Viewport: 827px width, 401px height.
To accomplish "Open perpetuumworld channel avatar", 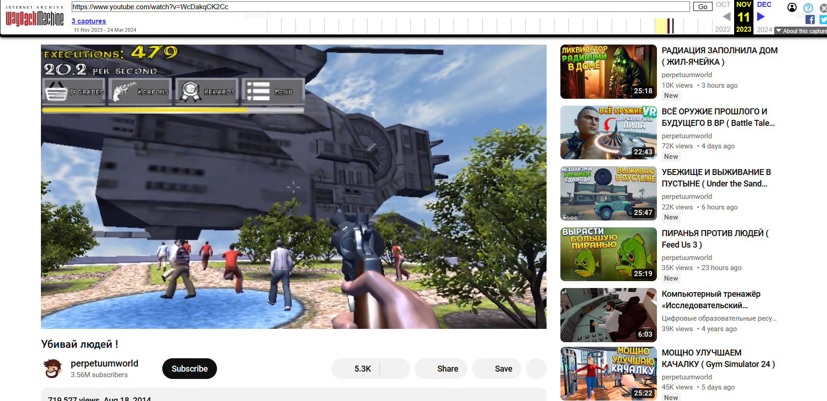I will click(x=53, y=368).
